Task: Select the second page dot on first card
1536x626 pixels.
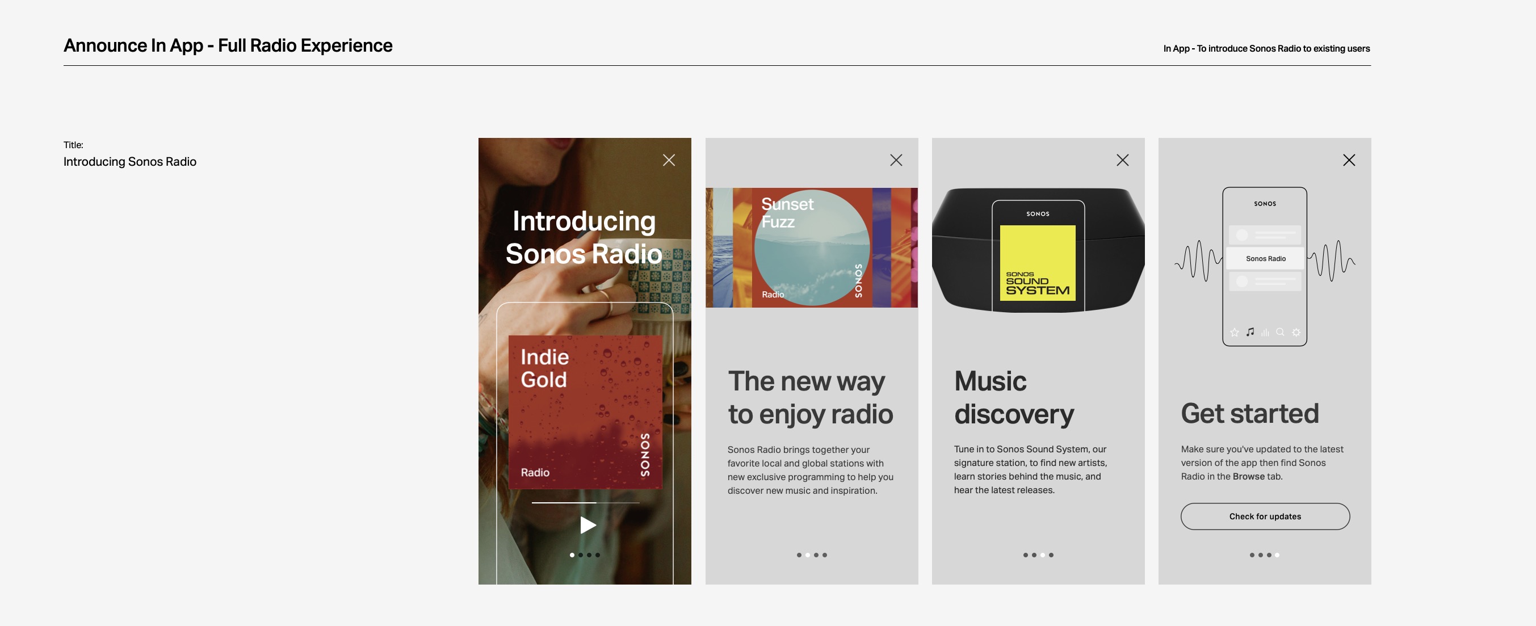Action: [x=580, y=555]
